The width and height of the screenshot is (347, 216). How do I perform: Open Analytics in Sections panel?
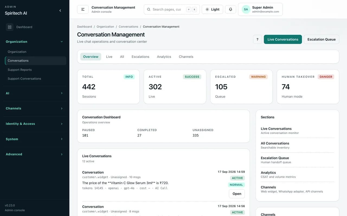click(297, 174)
